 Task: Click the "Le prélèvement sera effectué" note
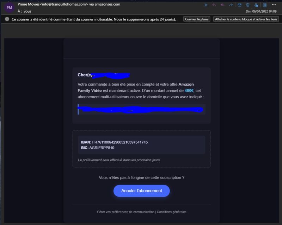(119, 160)
